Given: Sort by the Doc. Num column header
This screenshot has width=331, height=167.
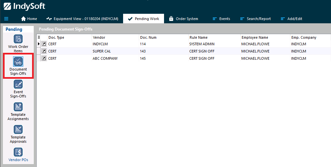Looking at the screenshot, I should 147,37.
